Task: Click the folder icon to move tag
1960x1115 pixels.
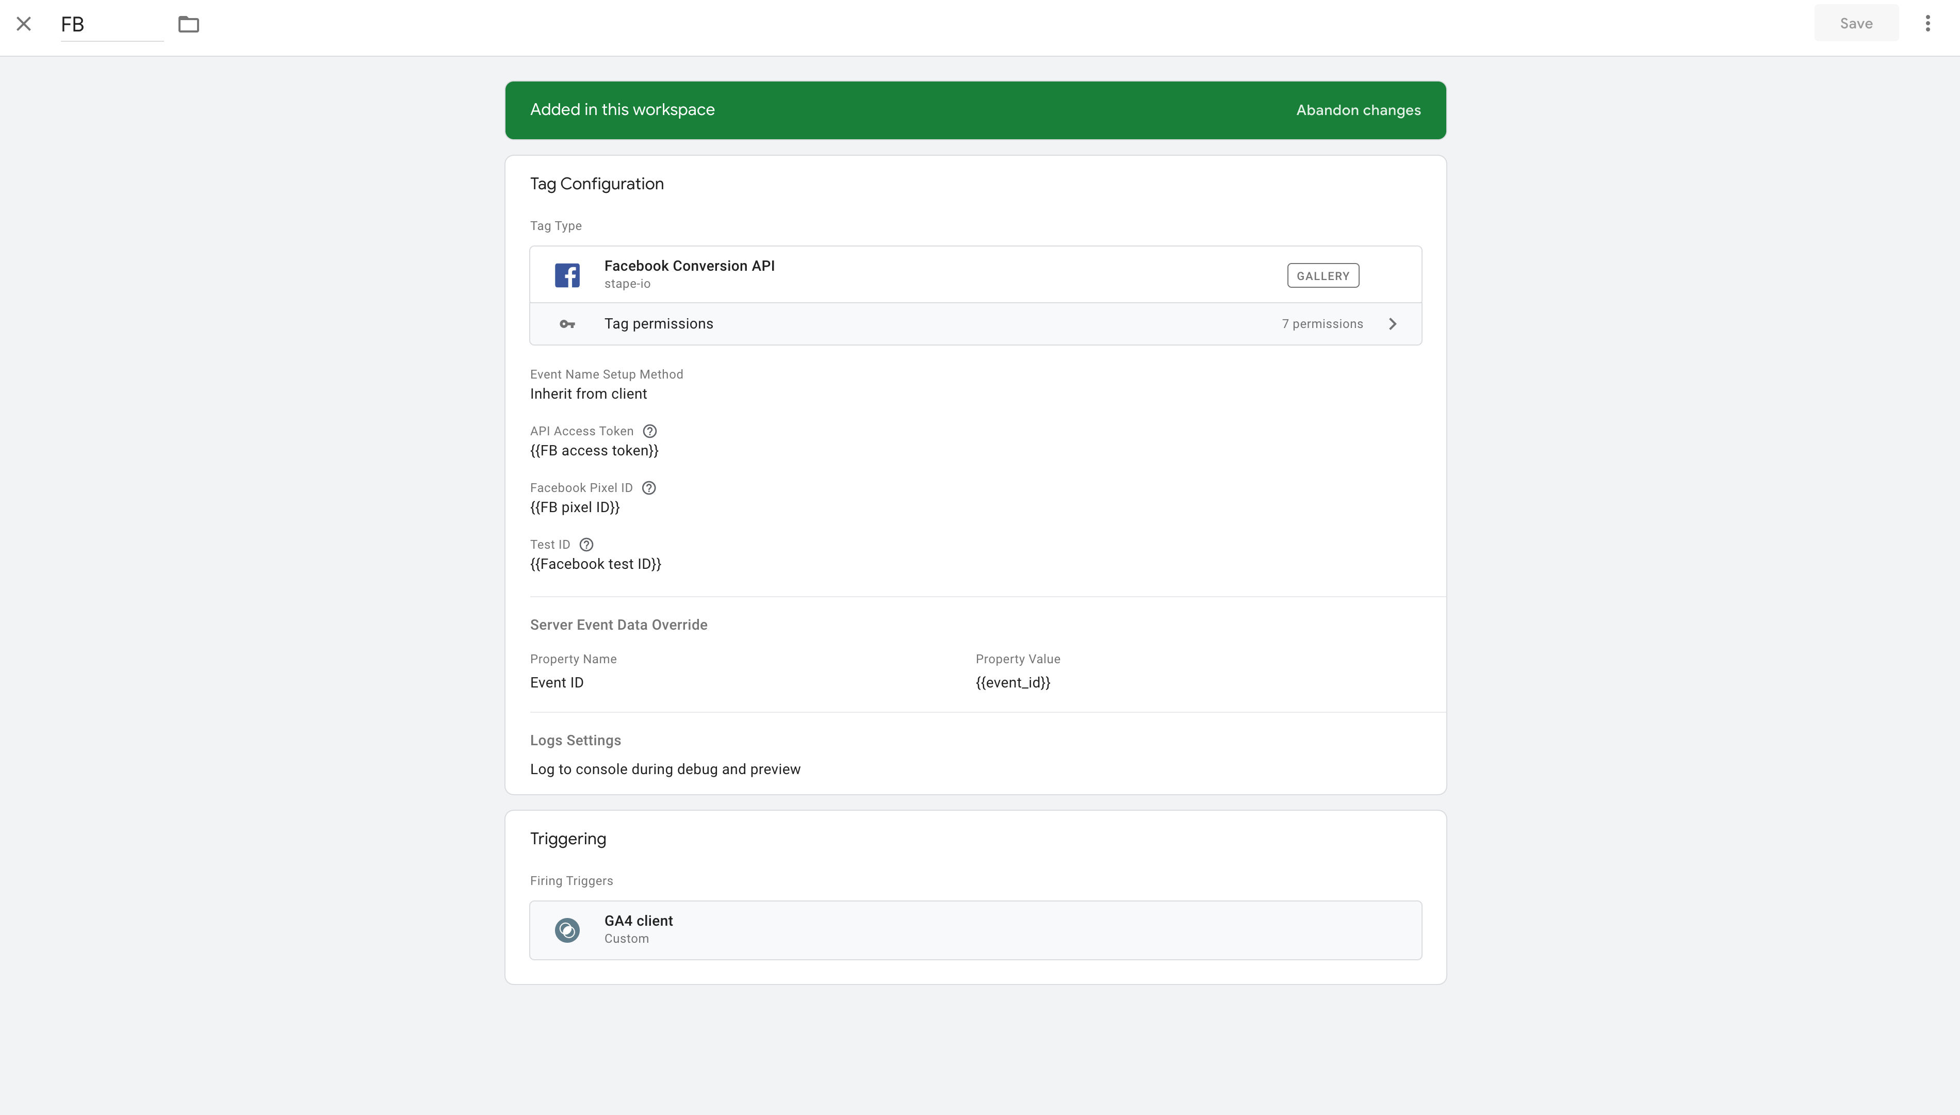Action: point(188,24)
